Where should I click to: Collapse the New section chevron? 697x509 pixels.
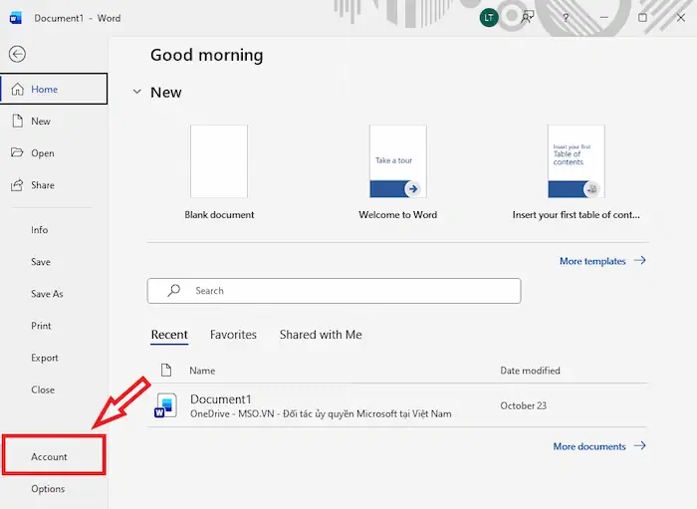click(x=137, y=92)
